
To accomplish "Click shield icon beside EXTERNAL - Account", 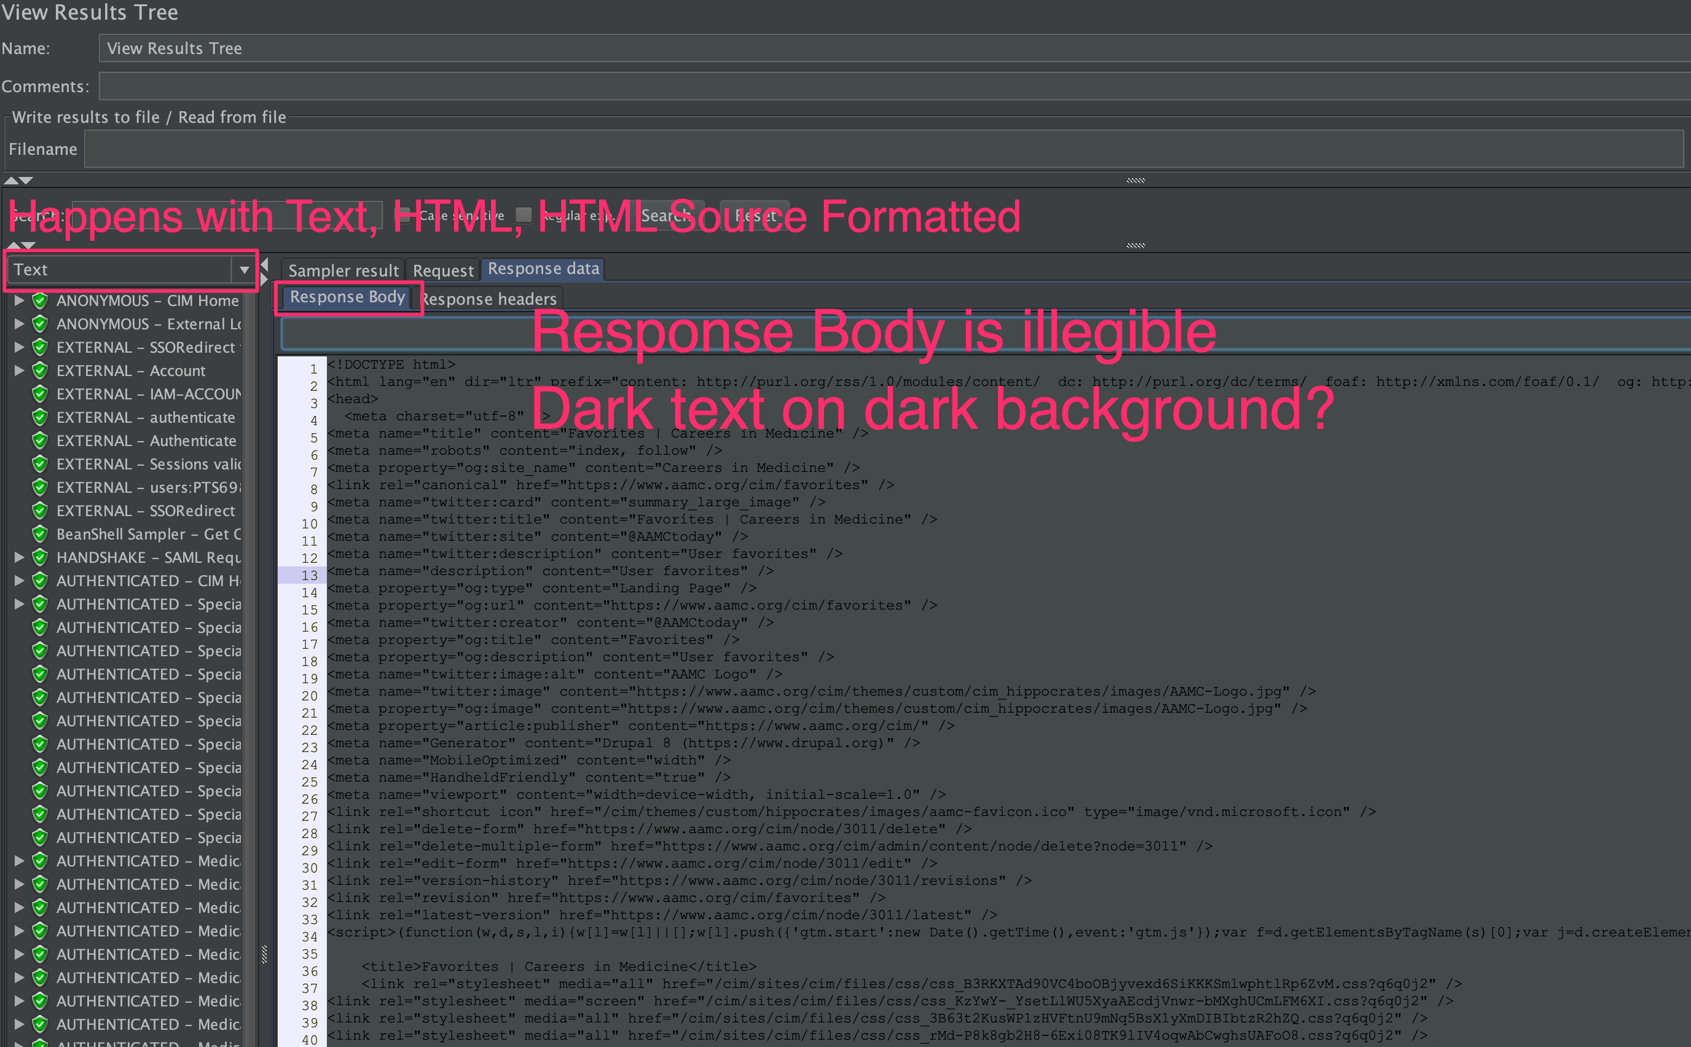I will pos(40,371).
